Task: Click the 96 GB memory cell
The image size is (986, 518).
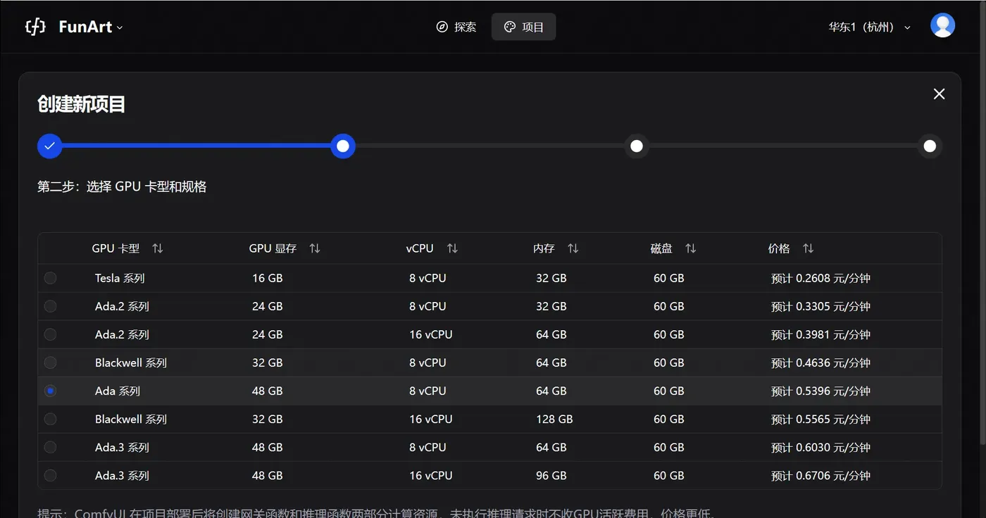Action: pyautogui.click(x=551, y=475)
